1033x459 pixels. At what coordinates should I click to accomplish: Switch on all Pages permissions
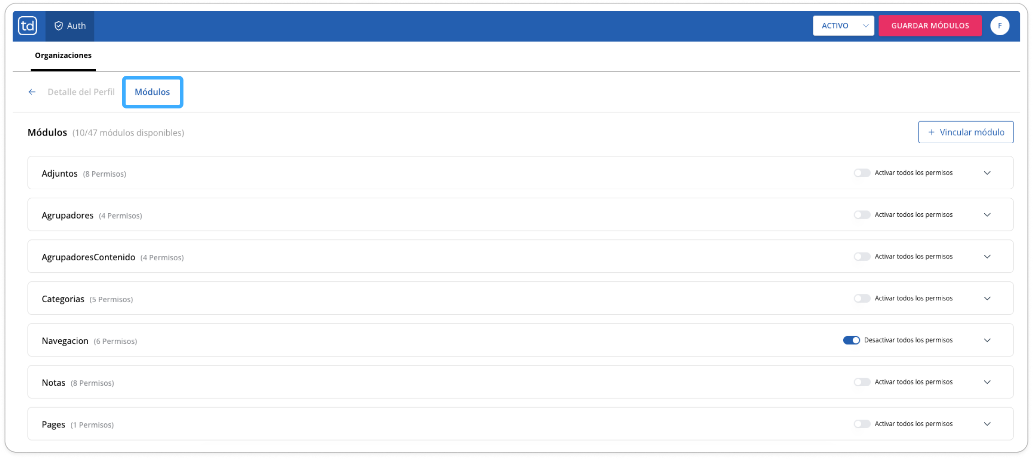pos(862,424)
